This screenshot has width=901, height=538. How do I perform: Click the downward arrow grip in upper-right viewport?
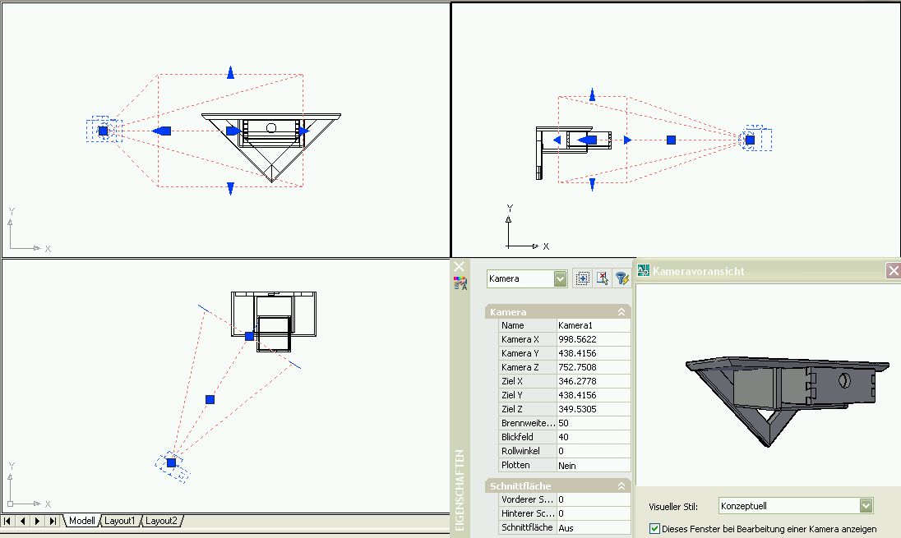[x=593, y=184]
